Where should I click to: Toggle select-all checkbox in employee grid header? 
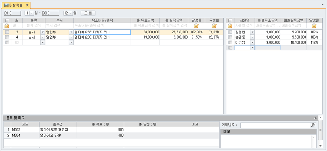[230, 20]
